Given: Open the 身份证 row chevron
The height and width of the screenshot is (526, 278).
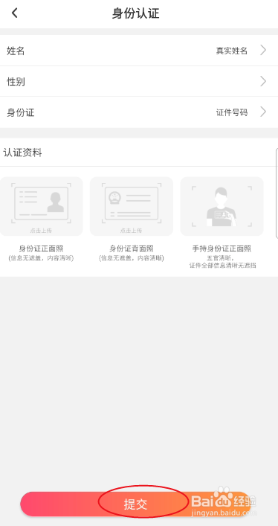Looking at the screenshot, I should (x=263, y=112).
